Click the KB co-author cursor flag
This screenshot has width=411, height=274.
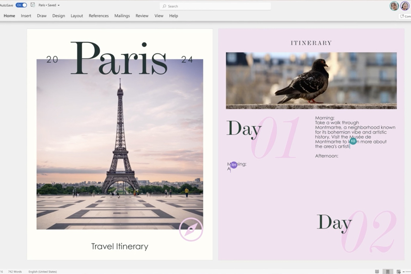[x=353, y=141]
